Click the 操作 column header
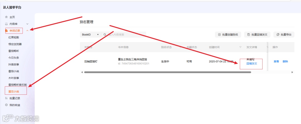 coord(275,47)
